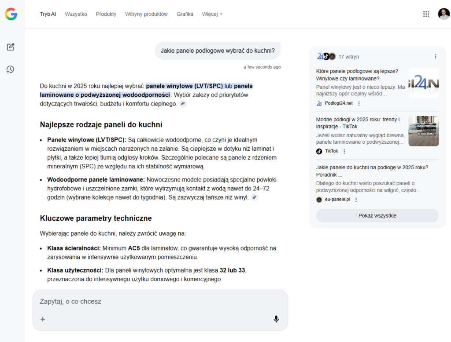This screenshot has height=342, width=451.
Task: Open more options for Podlogi24.net source
Action: (359, 103)
